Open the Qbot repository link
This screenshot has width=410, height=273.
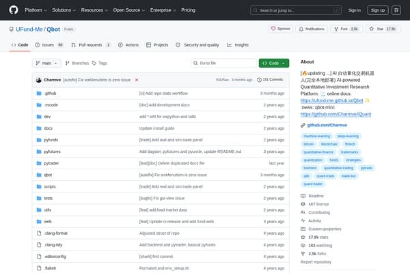coord(53,29)
